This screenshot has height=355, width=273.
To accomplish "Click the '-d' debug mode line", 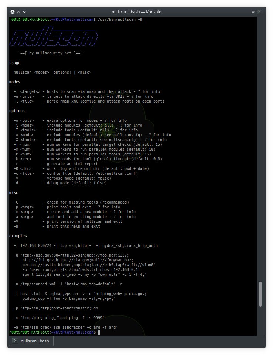I will click(x=60, y=183).
